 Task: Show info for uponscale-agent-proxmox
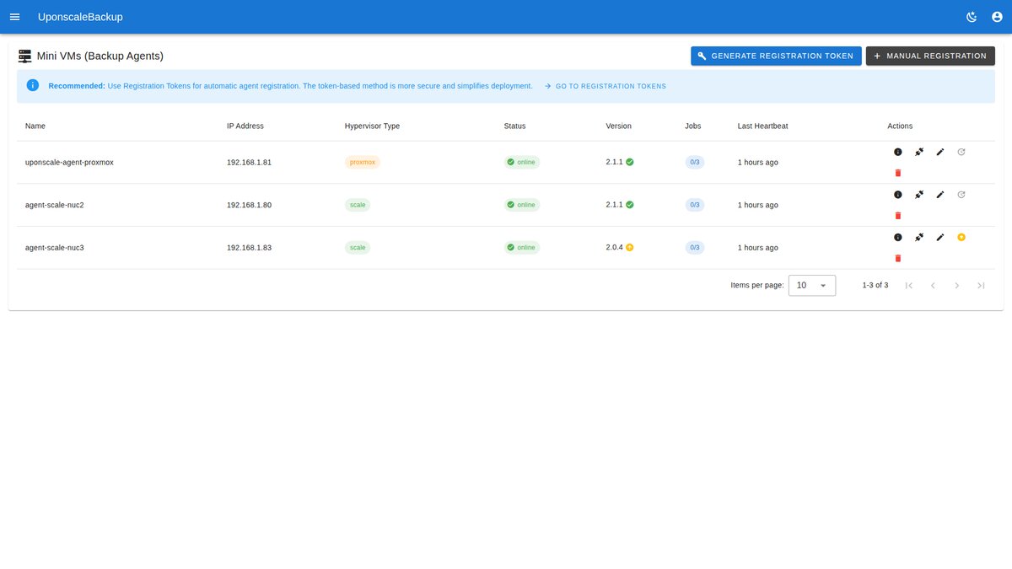(897, 152)
